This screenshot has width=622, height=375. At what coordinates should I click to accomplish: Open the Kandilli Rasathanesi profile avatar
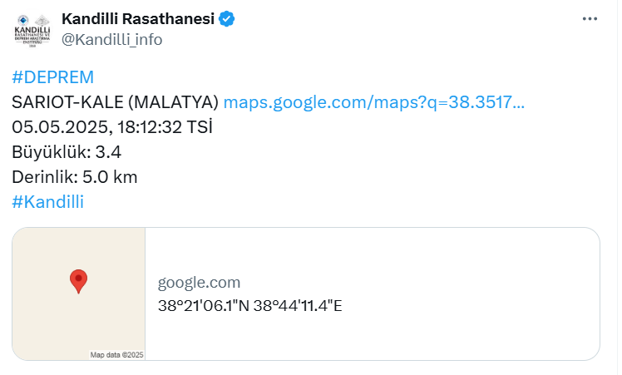pos(32,31)
